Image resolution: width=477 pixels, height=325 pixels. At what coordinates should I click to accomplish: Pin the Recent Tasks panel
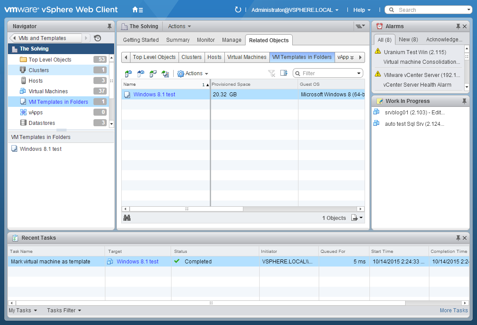coord(458,238)
